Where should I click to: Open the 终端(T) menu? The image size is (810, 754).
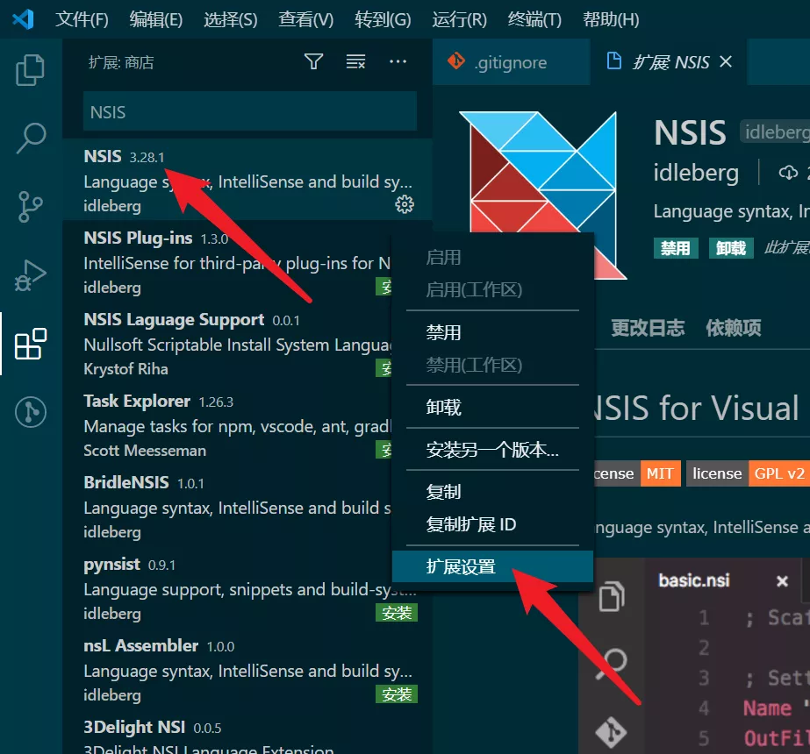pos(534,19)
